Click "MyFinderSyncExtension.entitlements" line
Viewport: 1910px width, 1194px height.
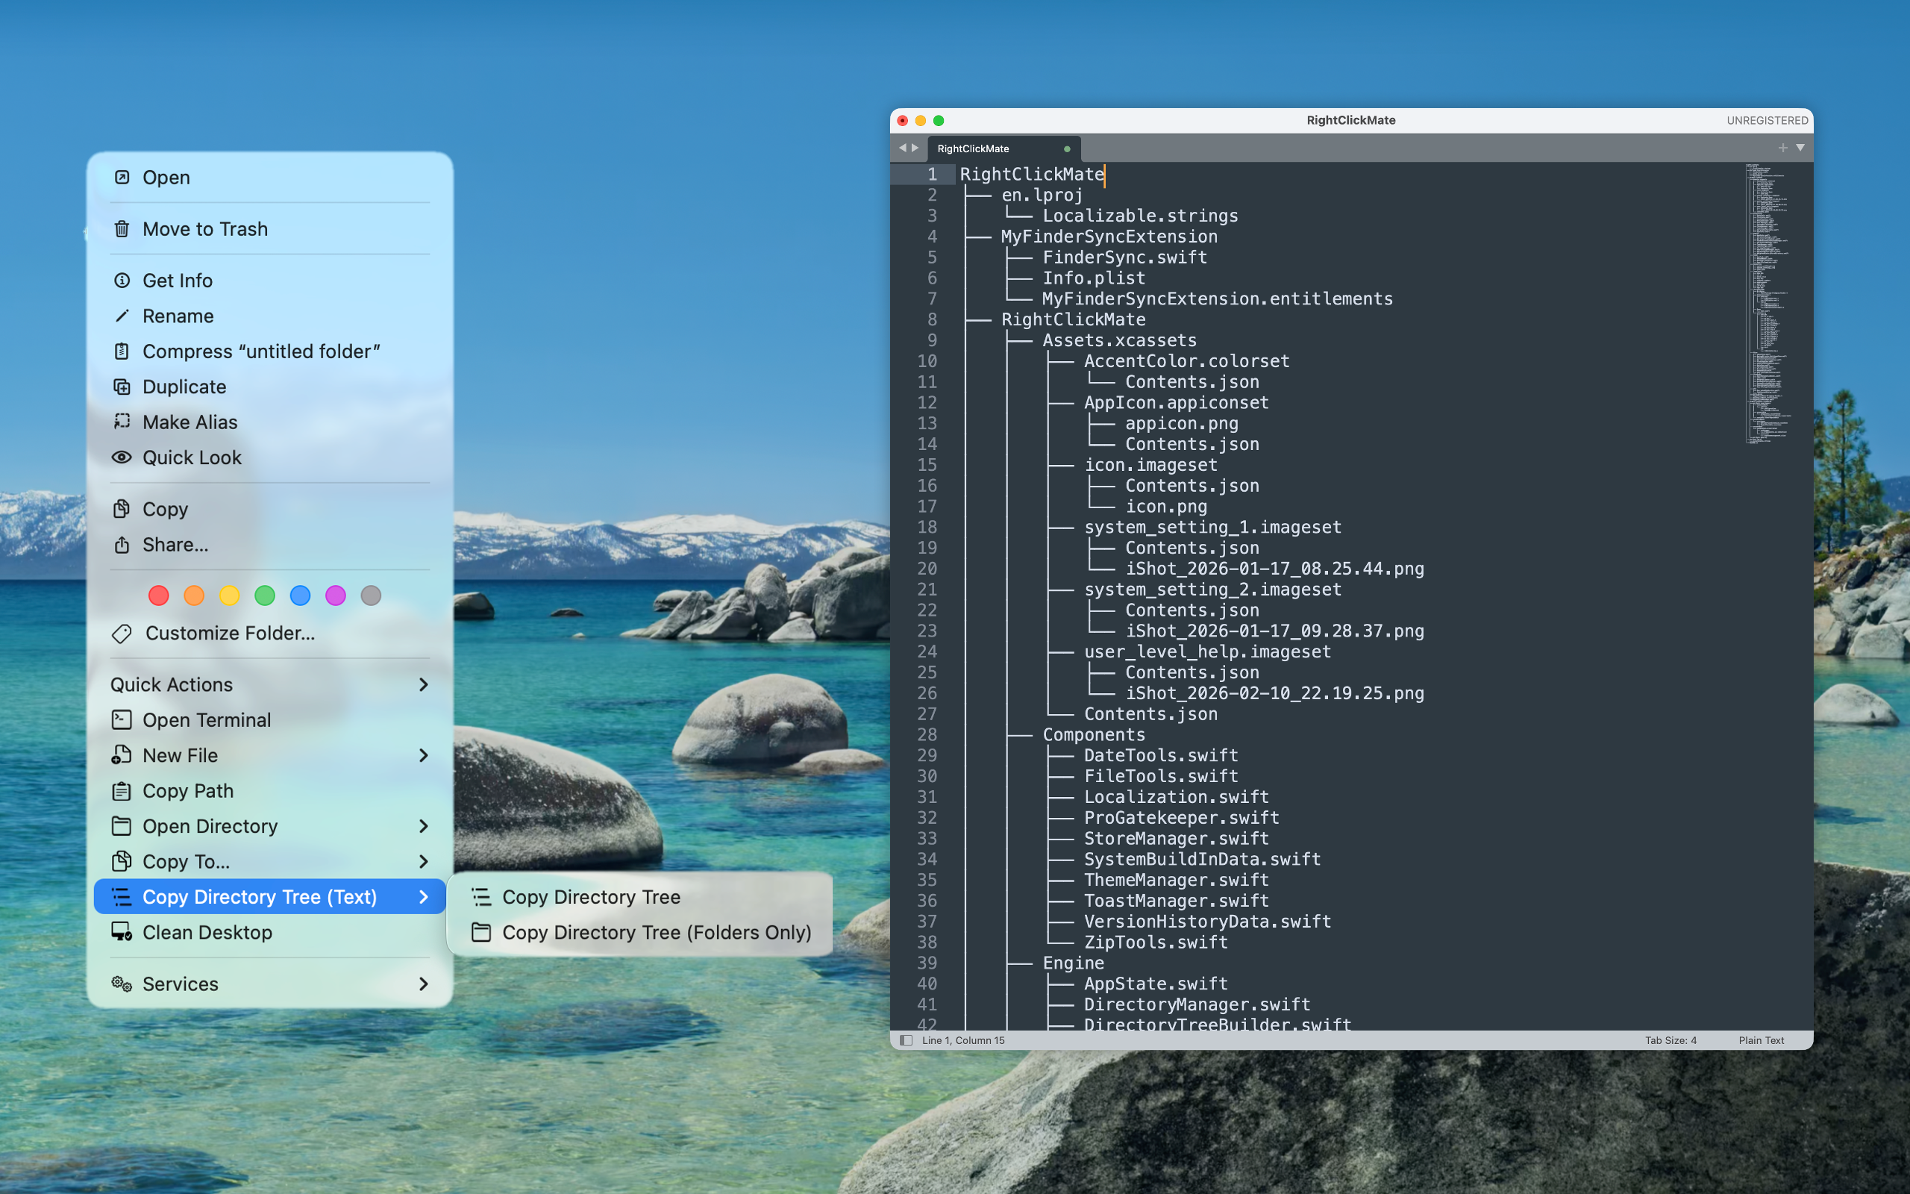point(1217,298)
